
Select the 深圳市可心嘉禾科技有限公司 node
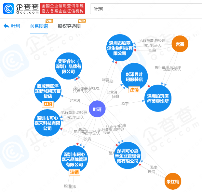pyautogui.click(x=47, y=123)
